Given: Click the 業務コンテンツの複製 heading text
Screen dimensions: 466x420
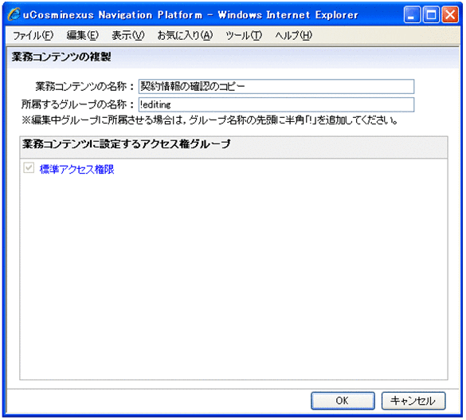Looking at the screenshot, I should coord(61,57).
